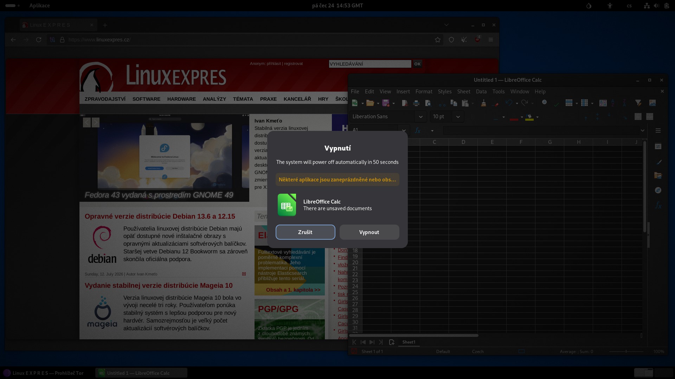Select the Sheet1 tab in Calc

[409, 342]
